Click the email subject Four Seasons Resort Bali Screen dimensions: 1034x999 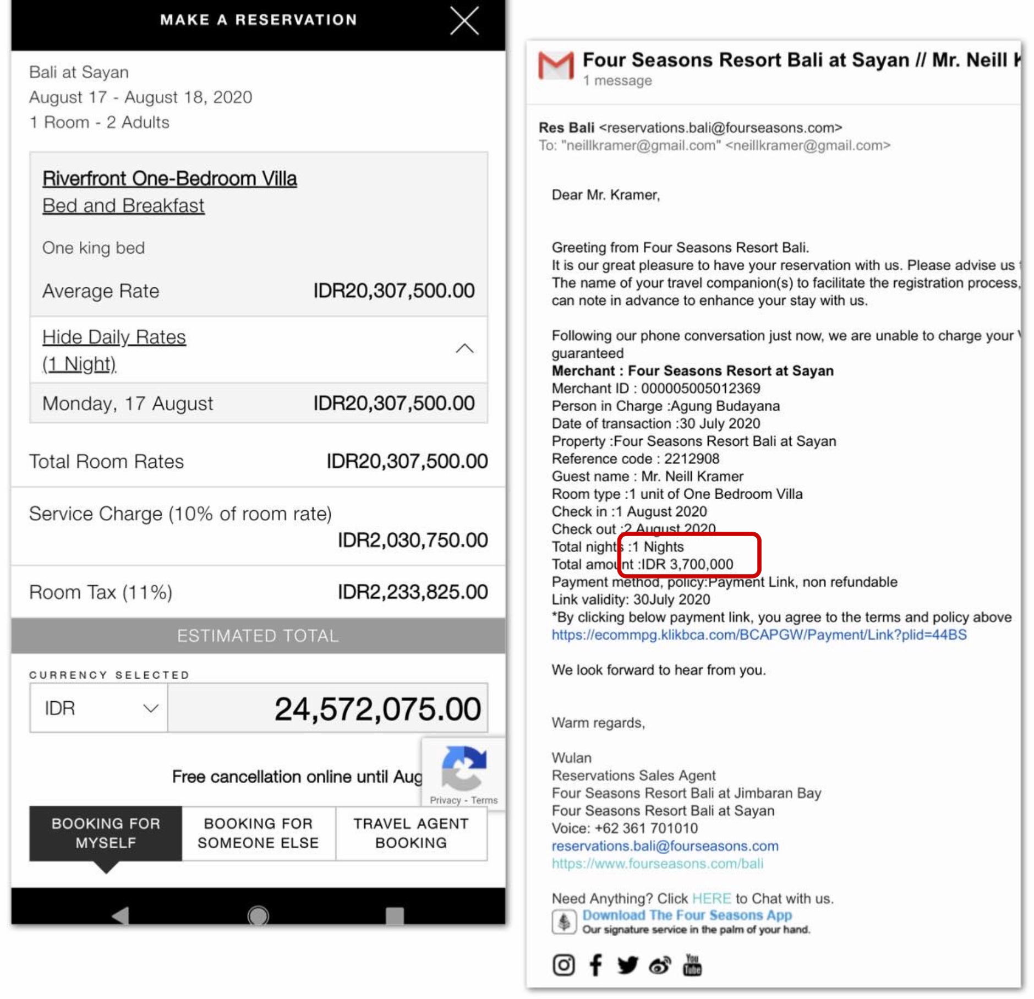click(x=801, y=59)
